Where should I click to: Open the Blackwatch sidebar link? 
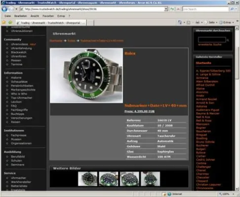point(19,52)
